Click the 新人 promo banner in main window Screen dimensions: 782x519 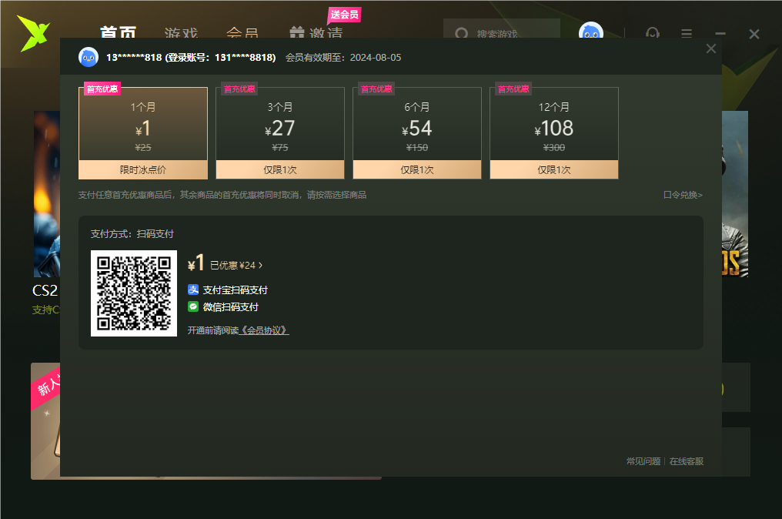45,421
